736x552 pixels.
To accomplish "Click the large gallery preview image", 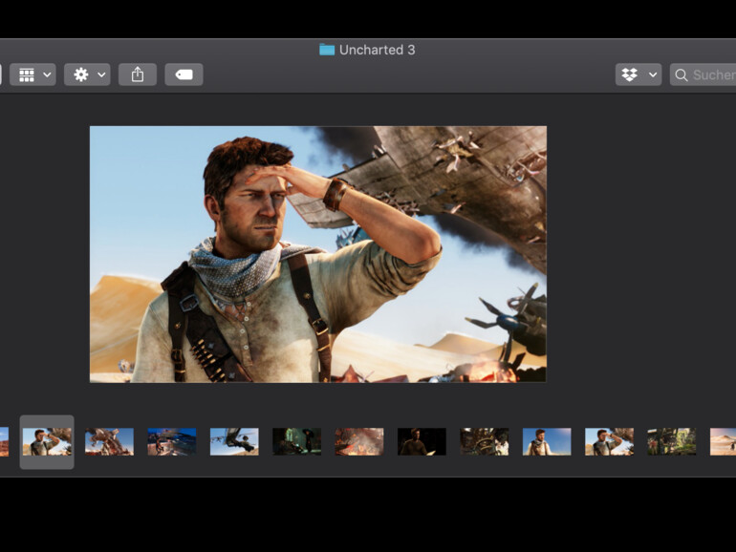I will coord(317,254).
